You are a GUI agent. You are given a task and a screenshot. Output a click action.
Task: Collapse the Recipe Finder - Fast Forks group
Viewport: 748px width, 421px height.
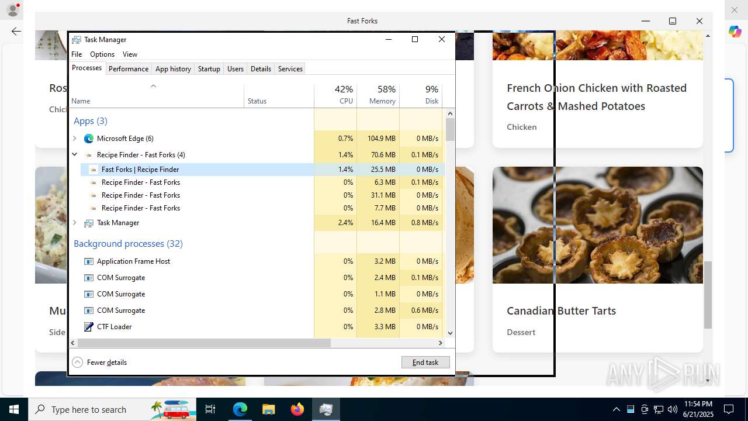(75, 155)
